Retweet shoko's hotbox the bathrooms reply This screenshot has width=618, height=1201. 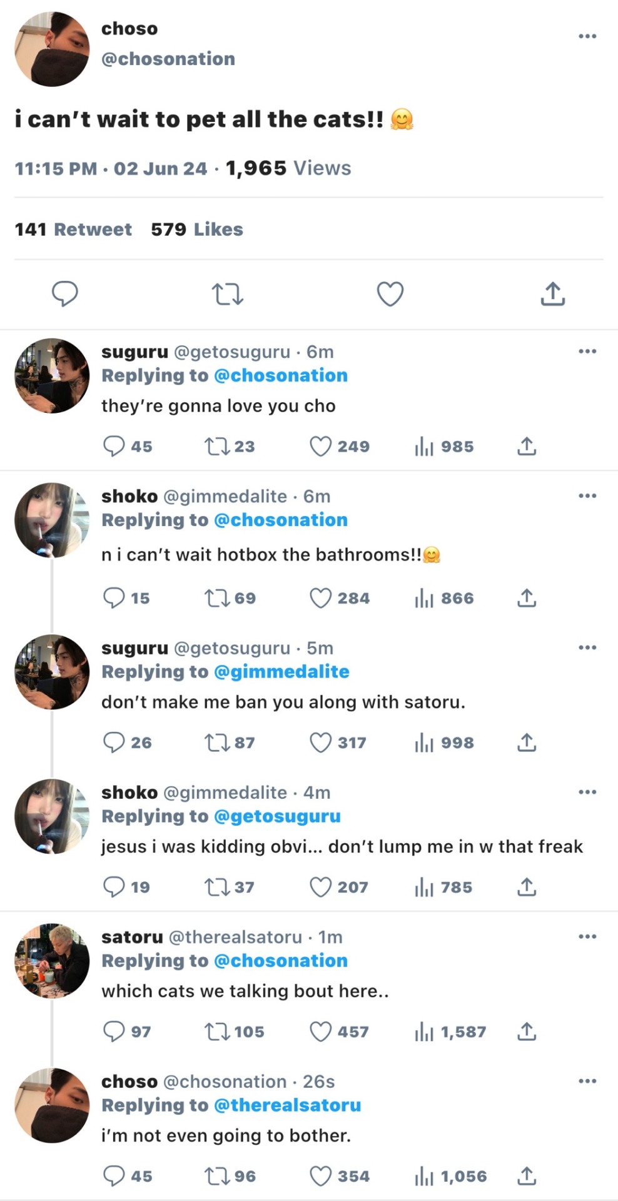click(x=217, y=598)
